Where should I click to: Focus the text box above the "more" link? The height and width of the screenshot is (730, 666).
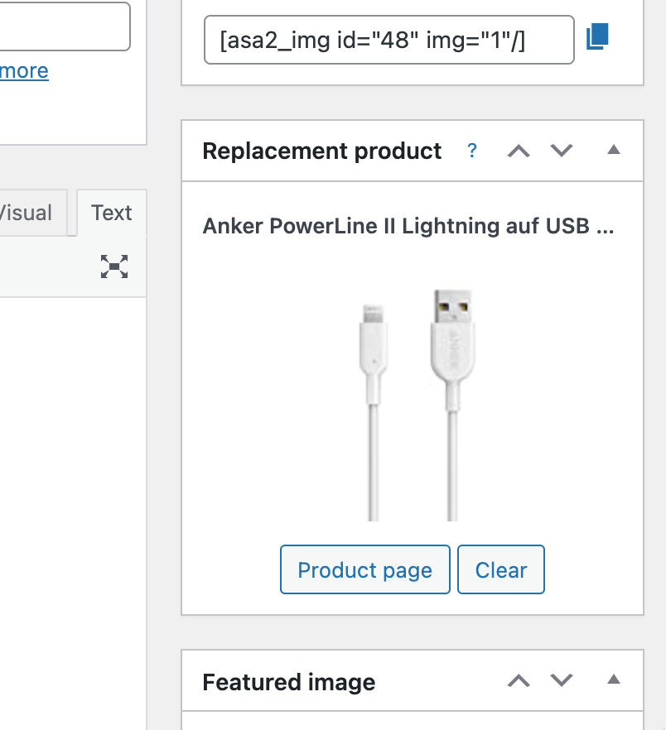pyautogui.click(x=64, y=26)
